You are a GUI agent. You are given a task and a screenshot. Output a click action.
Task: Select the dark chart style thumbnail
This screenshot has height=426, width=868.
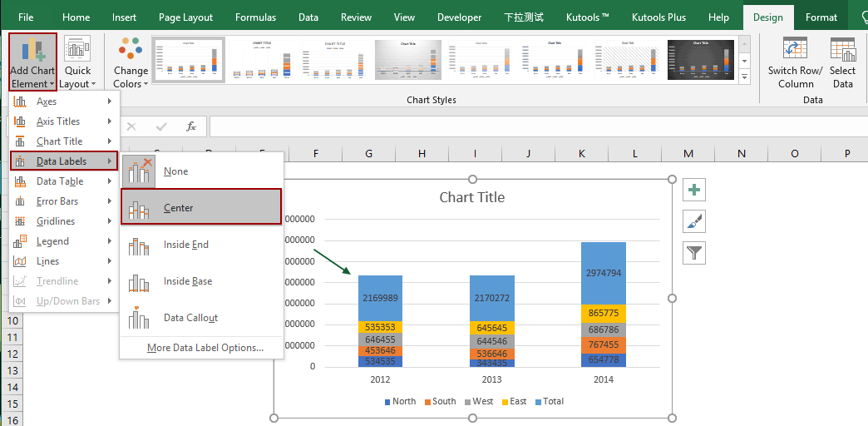(x=701, y=60)
